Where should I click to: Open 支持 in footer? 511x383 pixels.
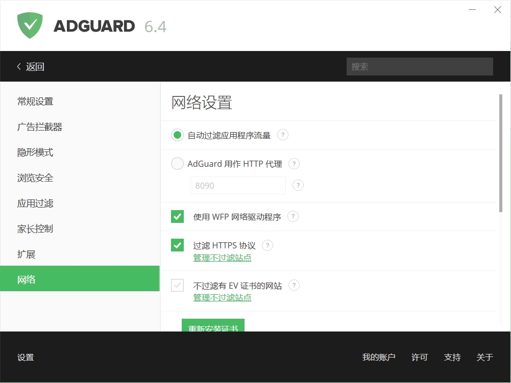click(452, 358)
